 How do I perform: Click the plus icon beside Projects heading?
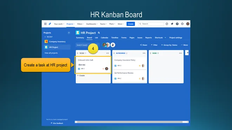pos(69,33)
